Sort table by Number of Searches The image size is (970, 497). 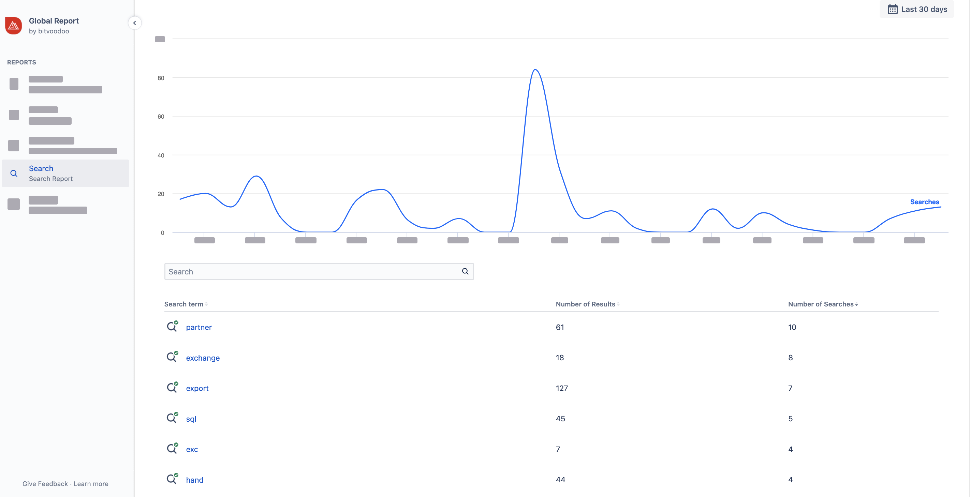[822, 304]
